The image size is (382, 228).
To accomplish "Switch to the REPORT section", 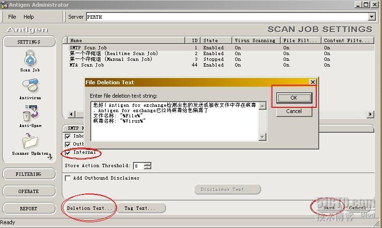I will pyautogui.click(x=29, y=208).
